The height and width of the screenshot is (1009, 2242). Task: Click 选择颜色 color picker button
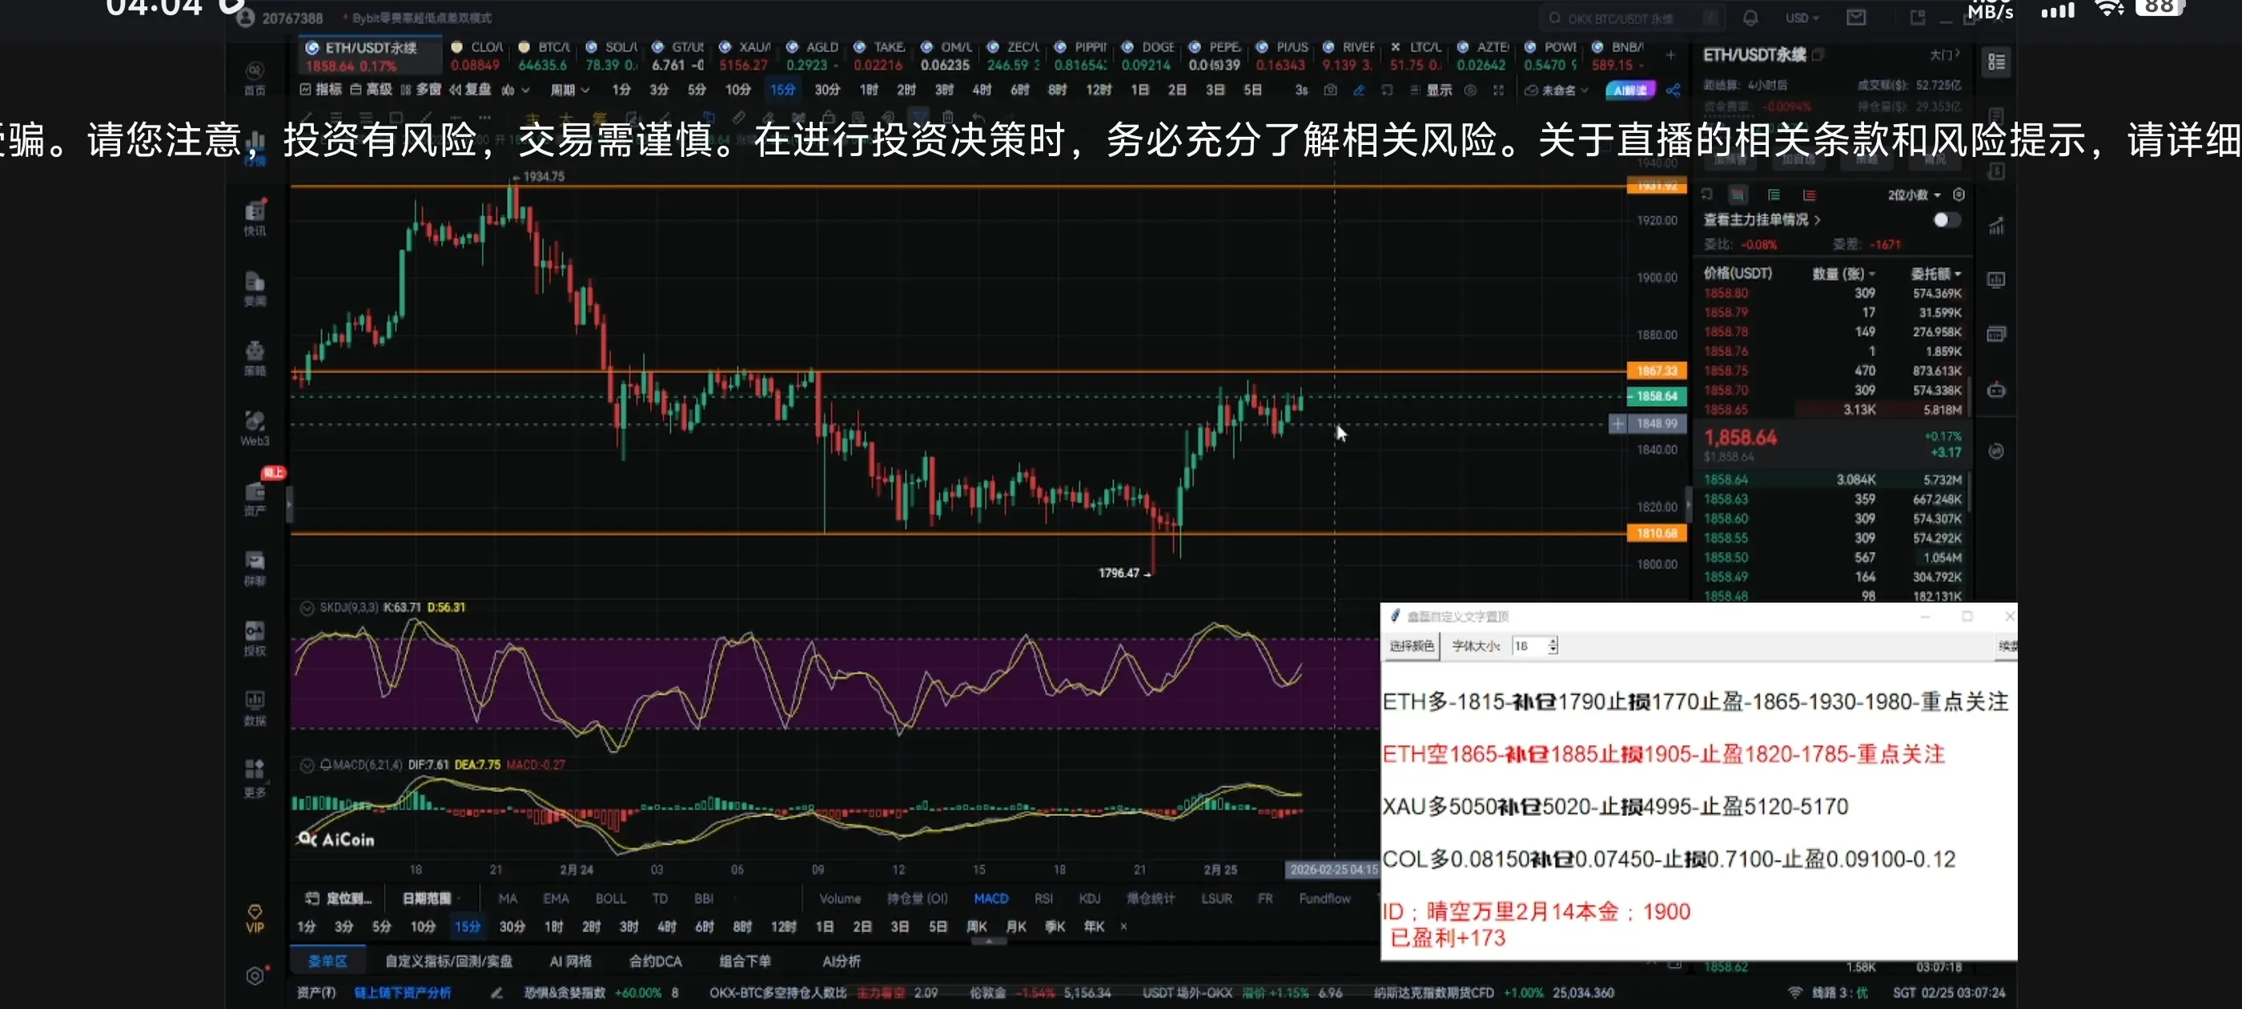1410,646
